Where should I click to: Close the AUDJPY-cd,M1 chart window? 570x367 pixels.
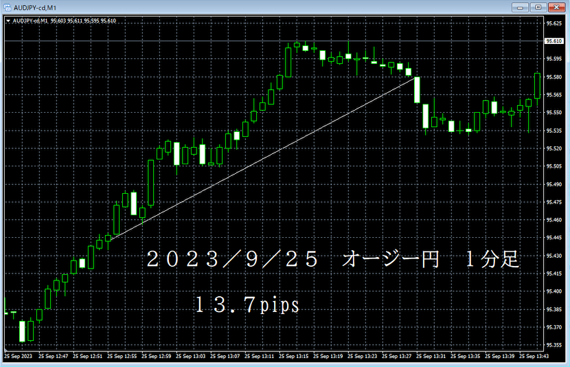point(556,8)
